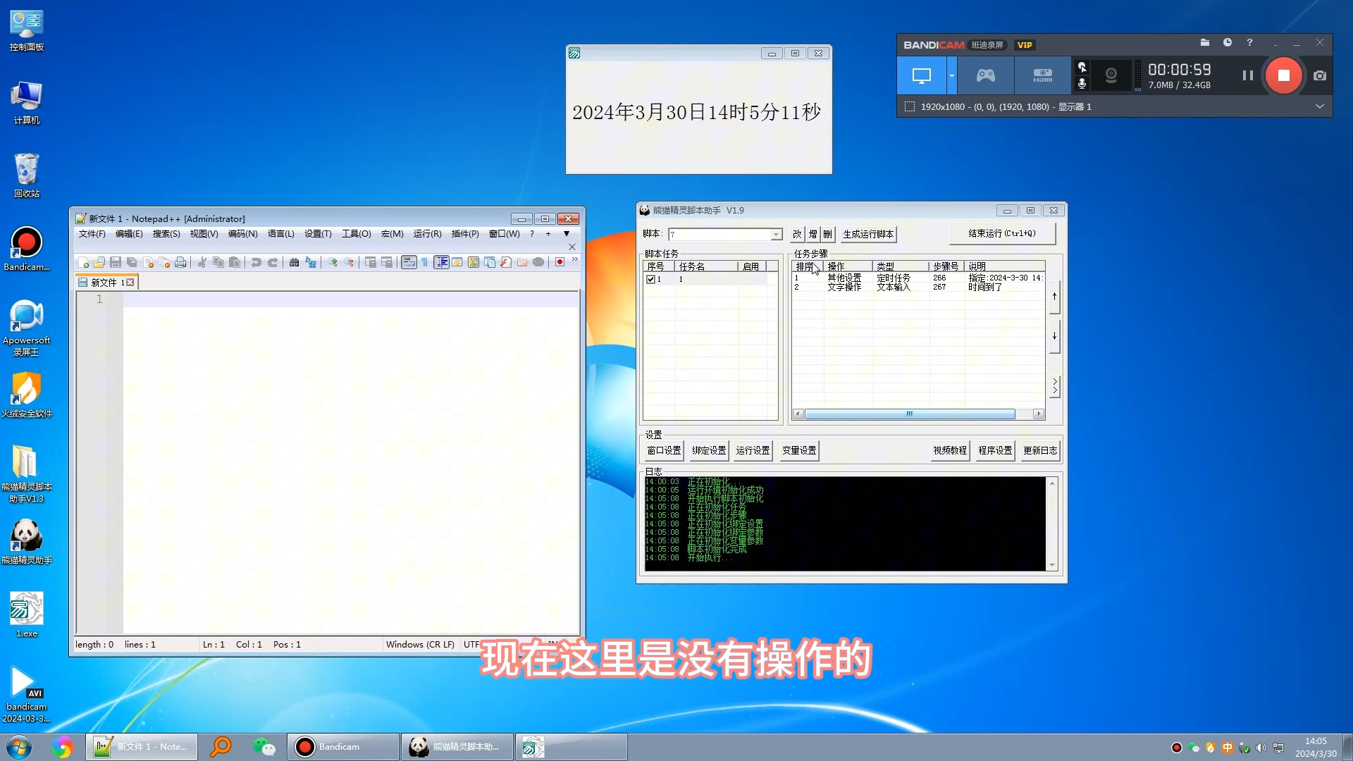Click the Redo arrow icon in Notepad++
The height and width of the screenshot is (761, 1353).
(x=273, y=262)
